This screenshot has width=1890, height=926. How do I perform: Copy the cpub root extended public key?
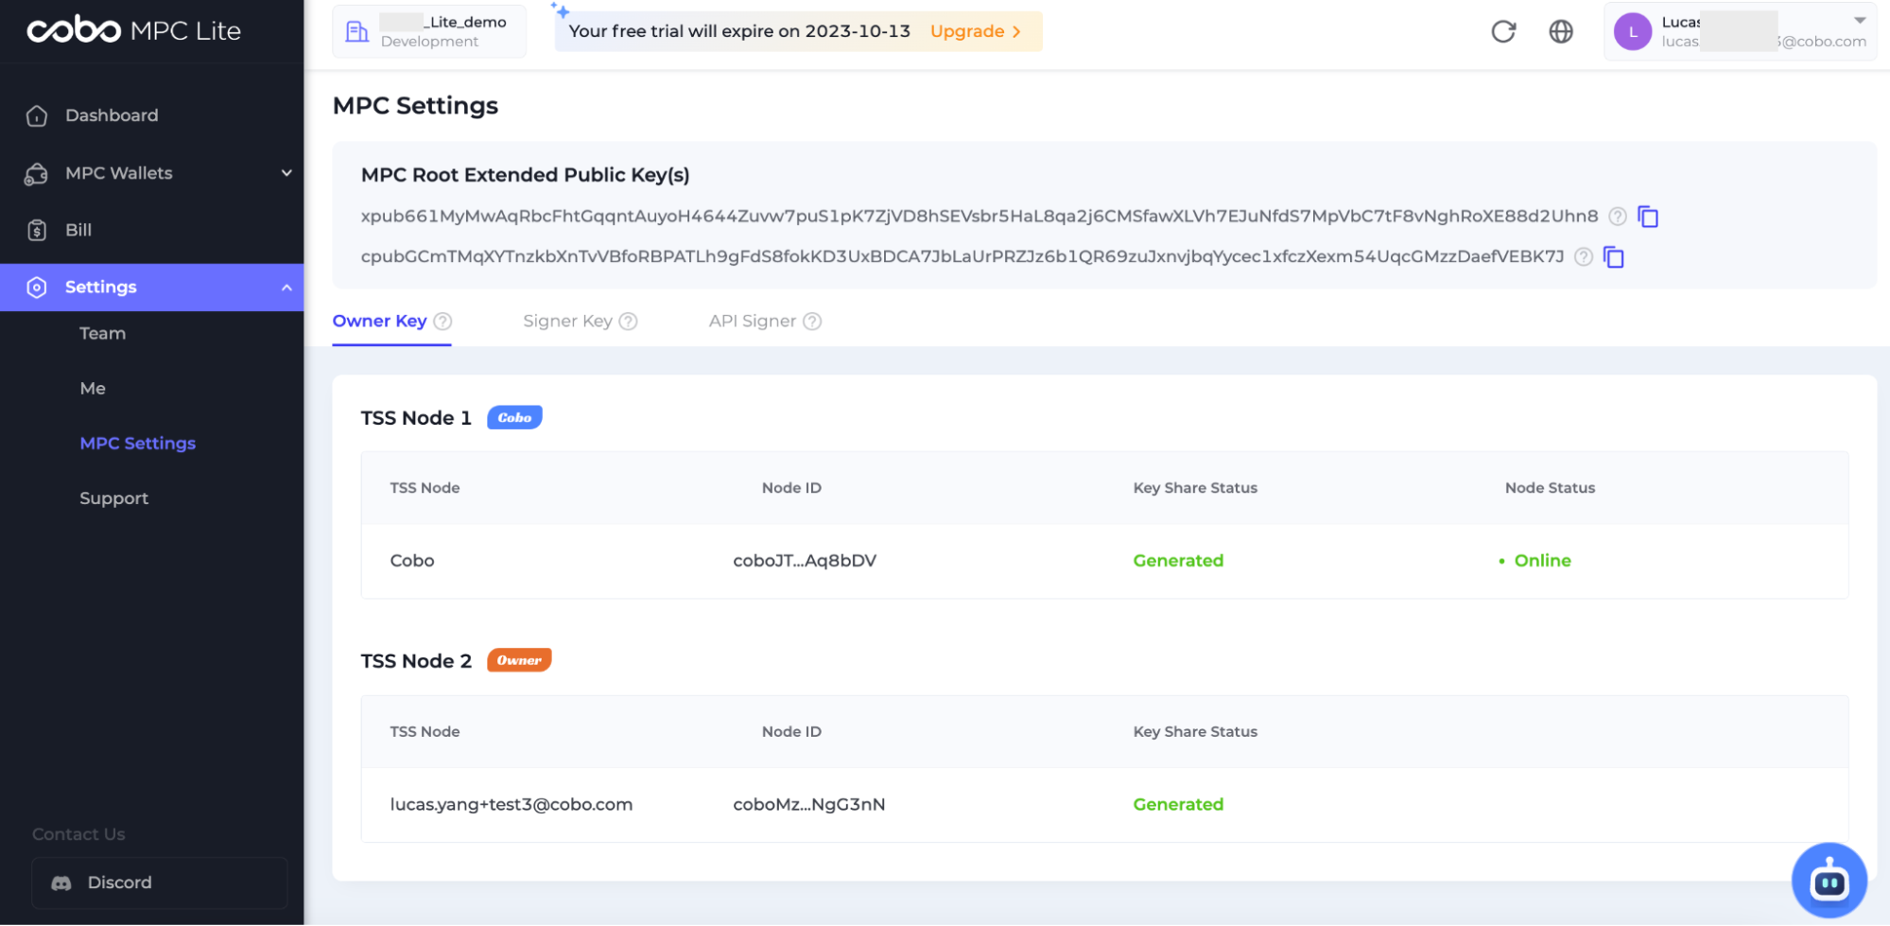coord(1614,257)
